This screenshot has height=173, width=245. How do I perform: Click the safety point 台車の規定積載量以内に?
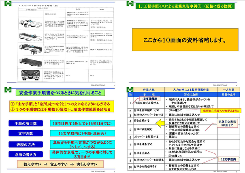point(184,130)
